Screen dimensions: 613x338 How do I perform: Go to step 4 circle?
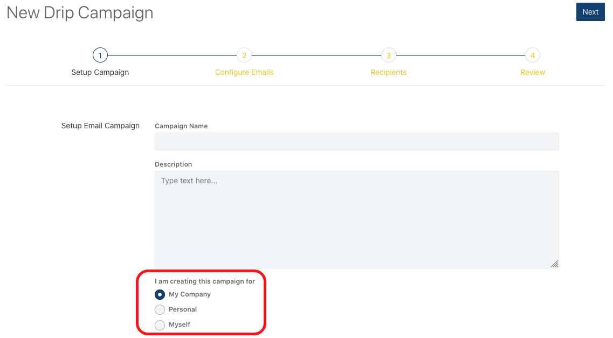pyautogui.click(x=533, y=56)
